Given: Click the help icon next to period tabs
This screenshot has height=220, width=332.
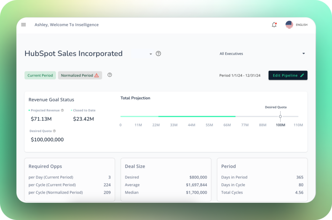Looking at the screenshot, I should point(109,74).
